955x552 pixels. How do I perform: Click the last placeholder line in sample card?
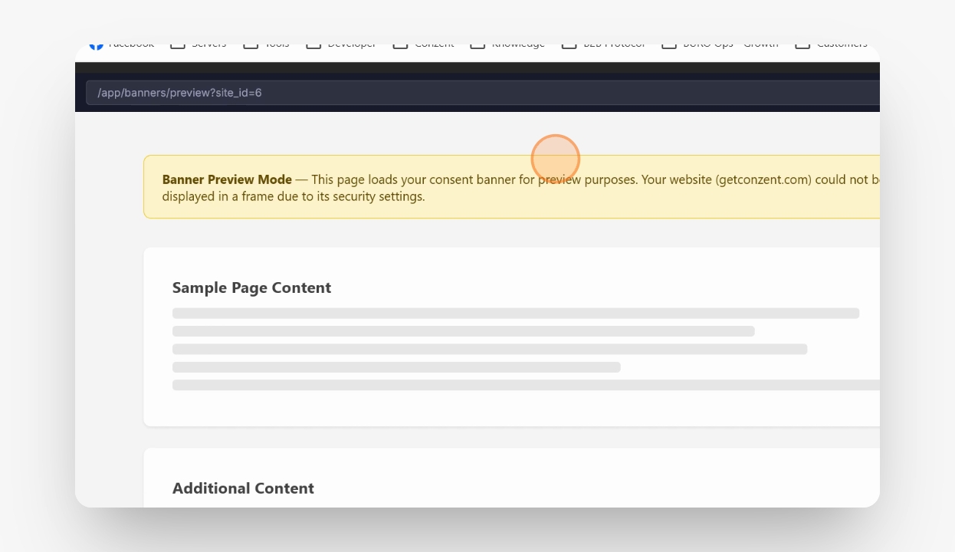[526, 385]
